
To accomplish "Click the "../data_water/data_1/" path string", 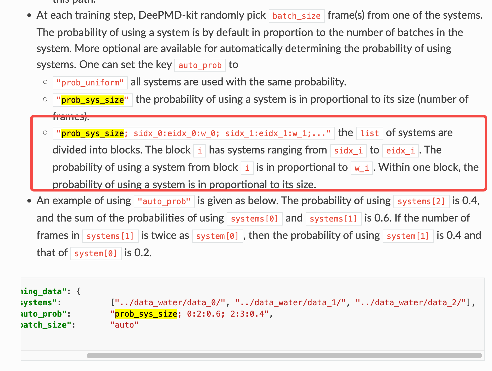I will click(x=291, y=303).
